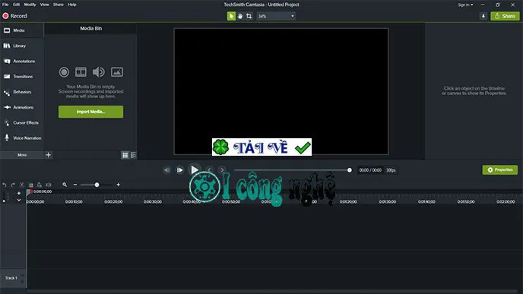Image resolution: width=523 pixels, height=294 pixels.
Task: Jump to previous marker arrow
Action: pos(210,170)
